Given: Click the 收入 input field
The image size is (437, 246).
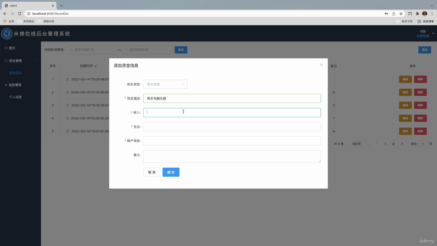Looking at the screenshot, I should [x=232, y=112].
